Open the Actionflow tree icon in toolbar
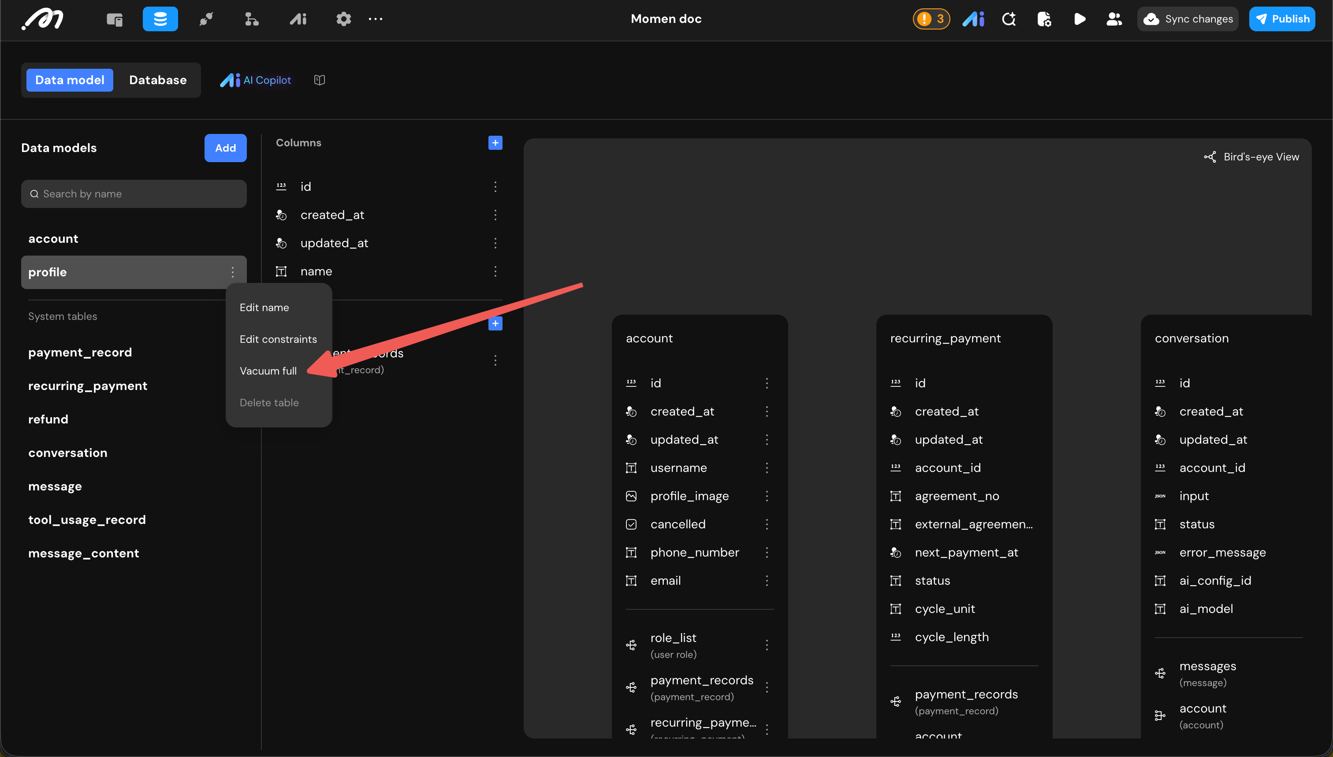The image size is (1333, 757). tap(252, 19)
